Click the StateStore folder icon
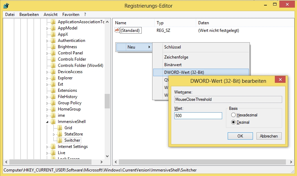The image size is (297, 176). (x=60, y=134)
